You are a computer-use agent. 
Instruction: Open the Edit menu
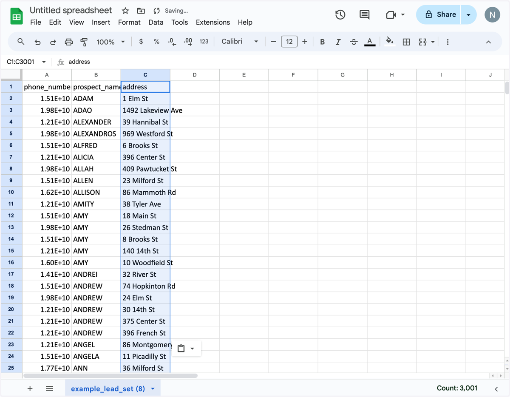pyautogui.click(x=55, y=22)
